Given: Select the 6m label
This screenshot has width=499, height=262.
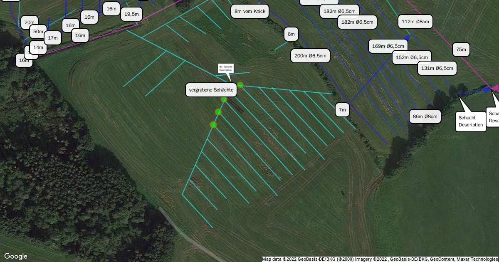Looking at the screenshot, I should [291, 34].
